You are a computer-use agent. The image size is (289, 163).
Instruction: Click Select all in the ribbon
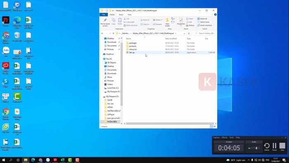click(x=202, y=19)
